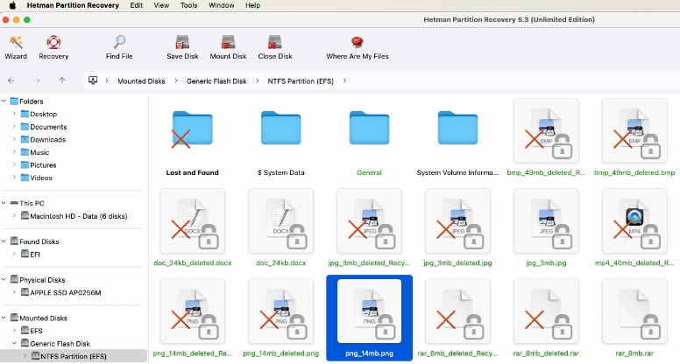Click NTFS Partition (EFS) breadcrumb
This screenshot has width=680, height=364.
(301, 80)
